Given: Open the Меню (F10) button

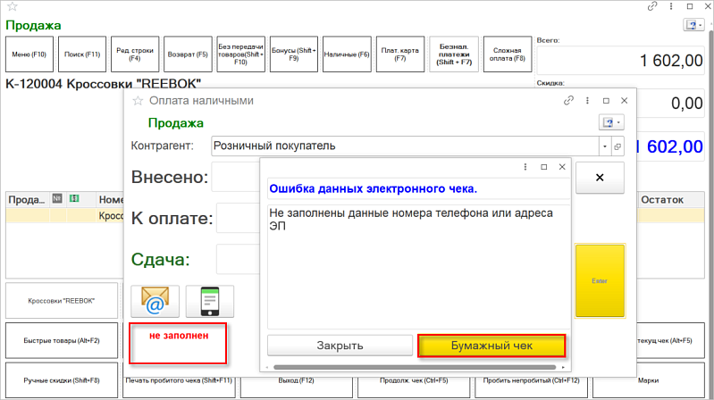Looking at the screenshot, I should coord(30,54).
